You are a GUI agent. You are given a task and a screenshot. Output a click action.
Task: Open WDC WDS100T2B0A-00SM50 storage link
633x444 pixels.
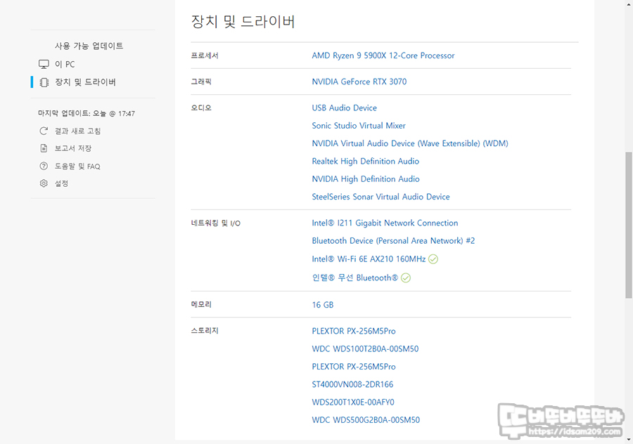[365, 349]
